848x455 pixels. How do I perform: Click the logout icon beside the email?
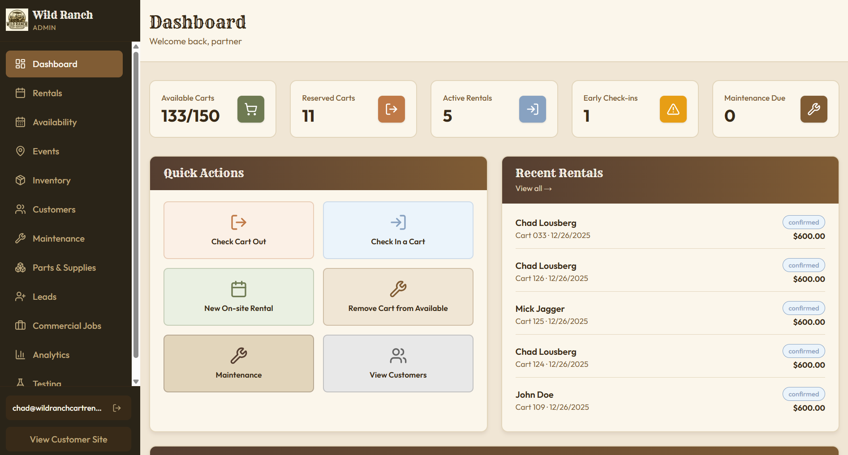(x=117, y=408)
